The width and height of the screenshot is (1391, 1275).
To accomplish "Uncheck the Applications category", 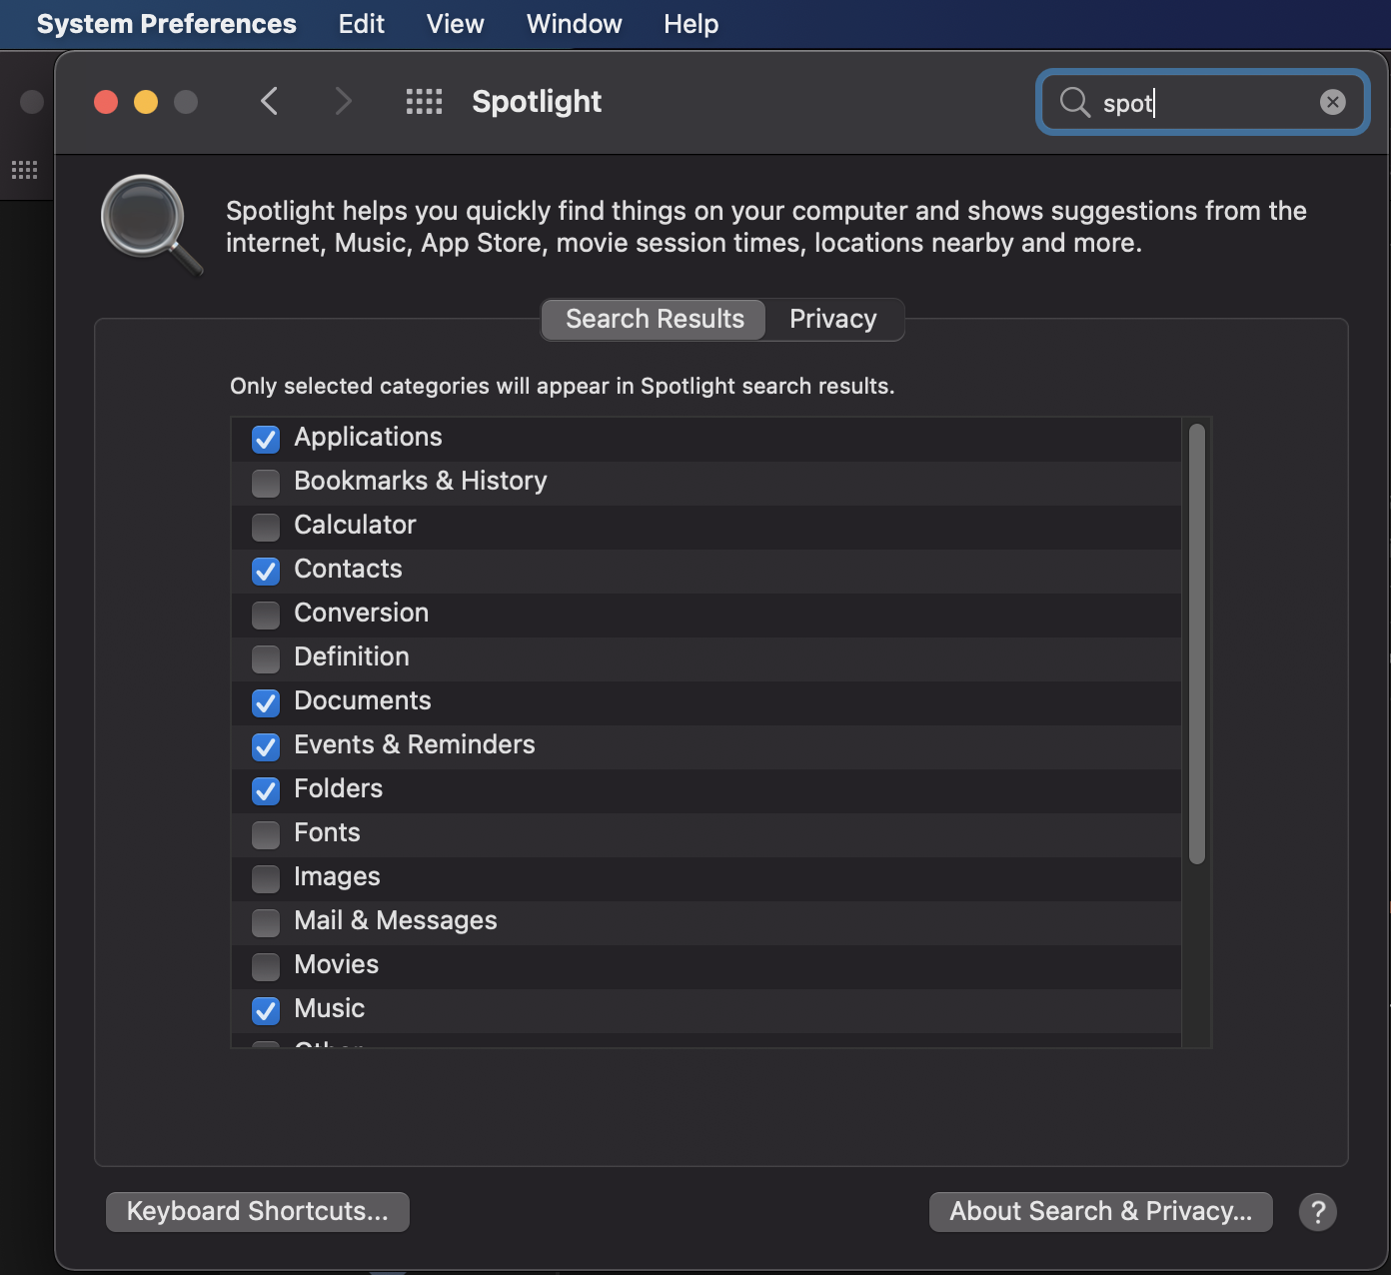I will pos(266,439).
